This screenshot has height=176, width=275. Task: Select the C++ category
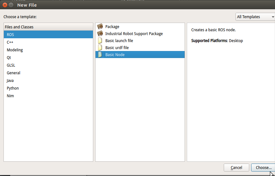pos(48,42)
